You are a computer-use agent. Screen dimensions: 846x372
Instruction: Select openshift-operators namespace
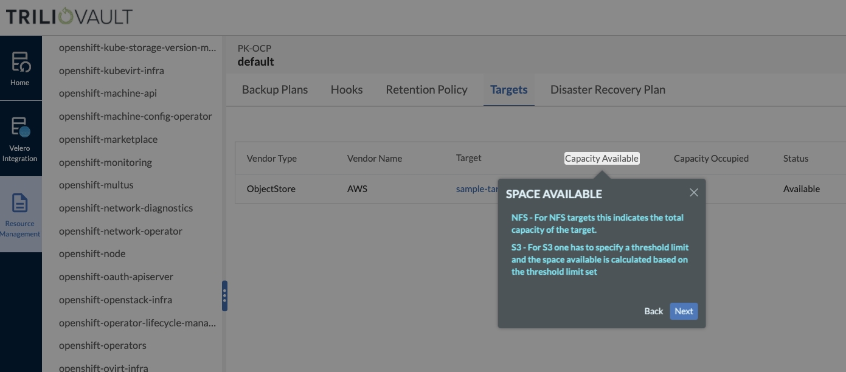(103, 345)
